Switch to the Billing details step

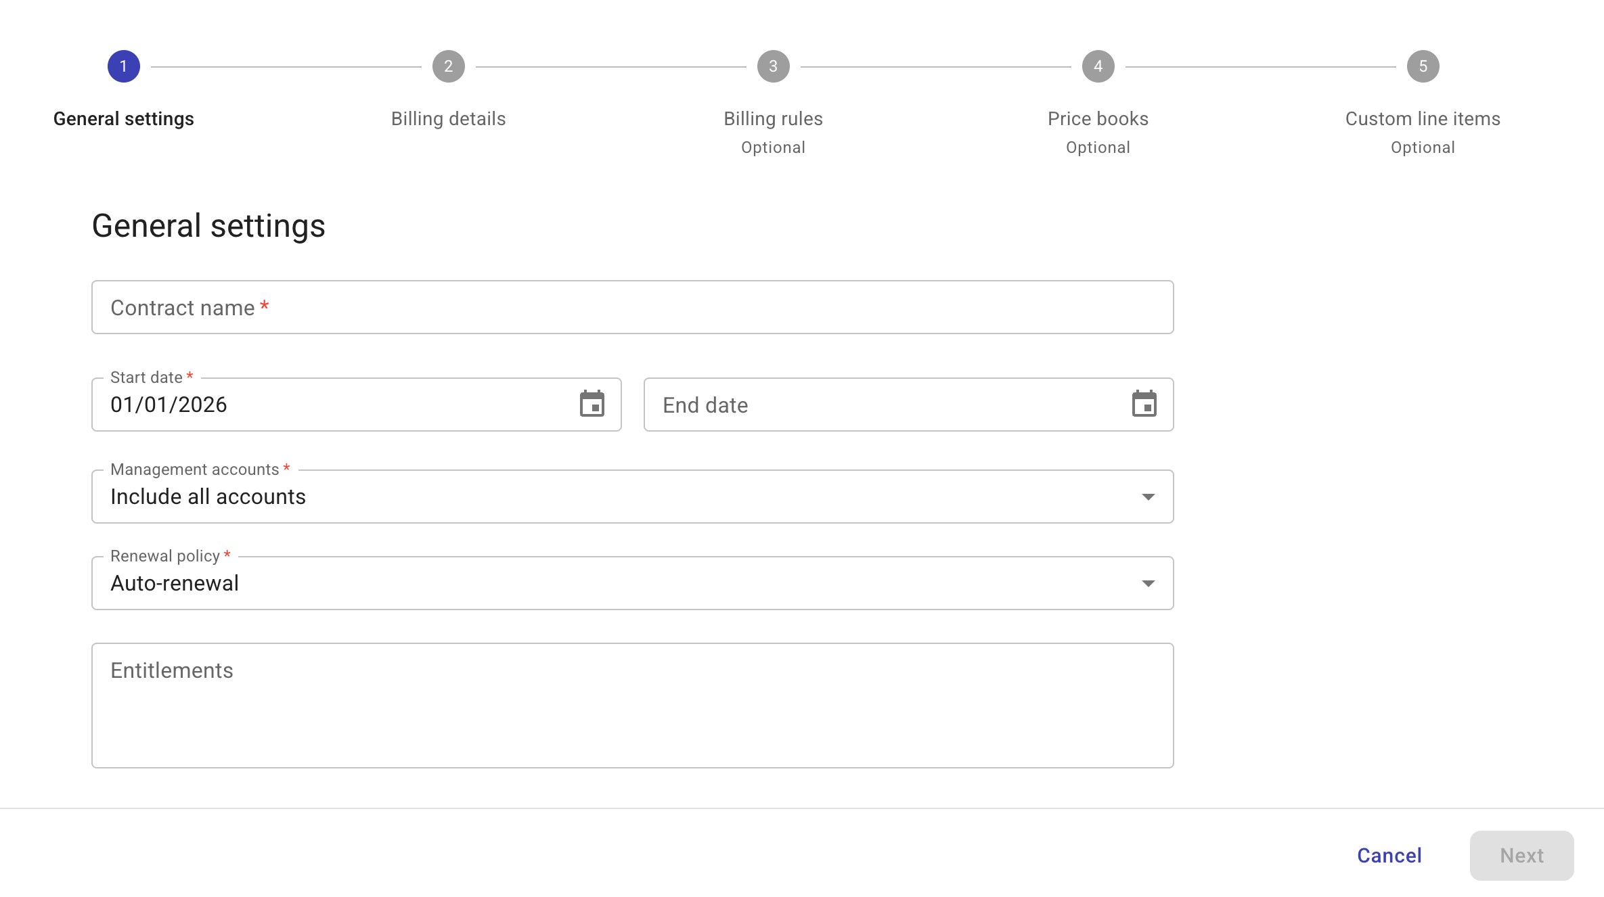[448, 118]
